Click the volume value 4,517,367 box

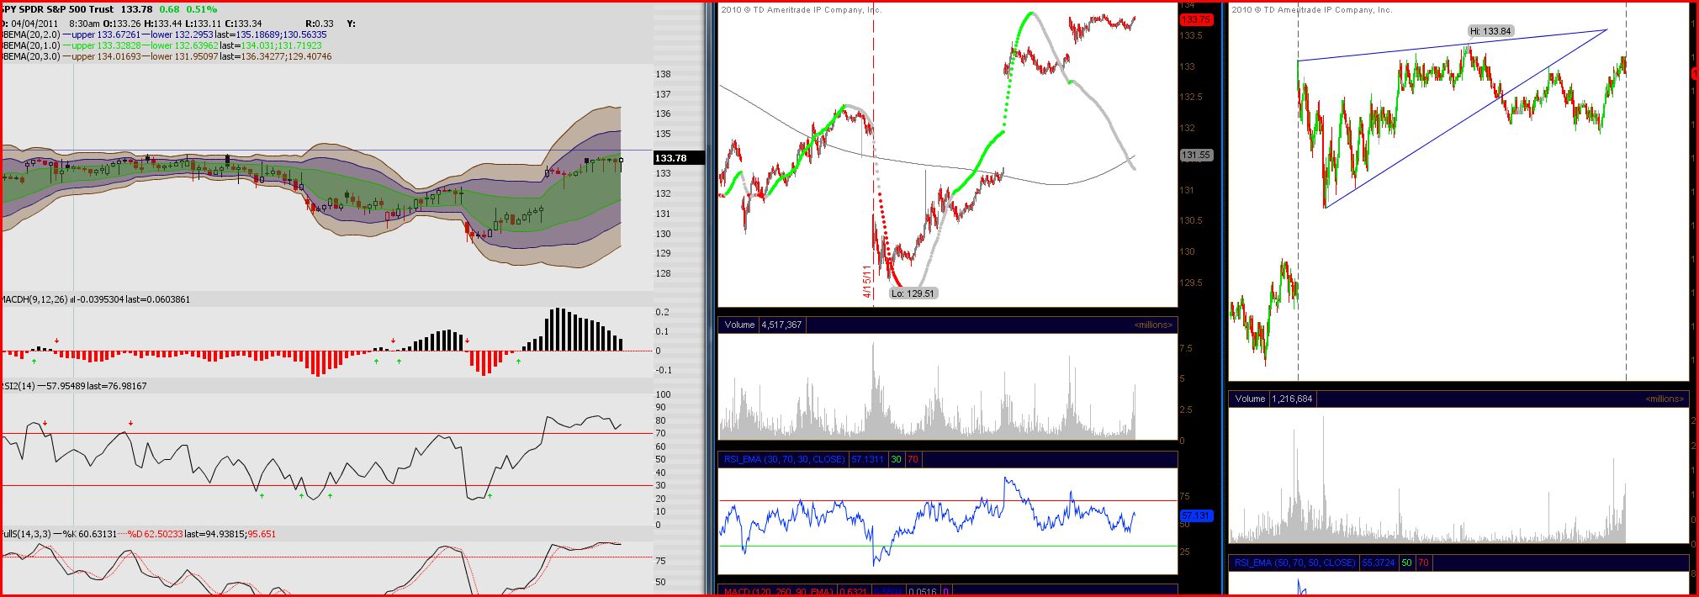[782, 325]
